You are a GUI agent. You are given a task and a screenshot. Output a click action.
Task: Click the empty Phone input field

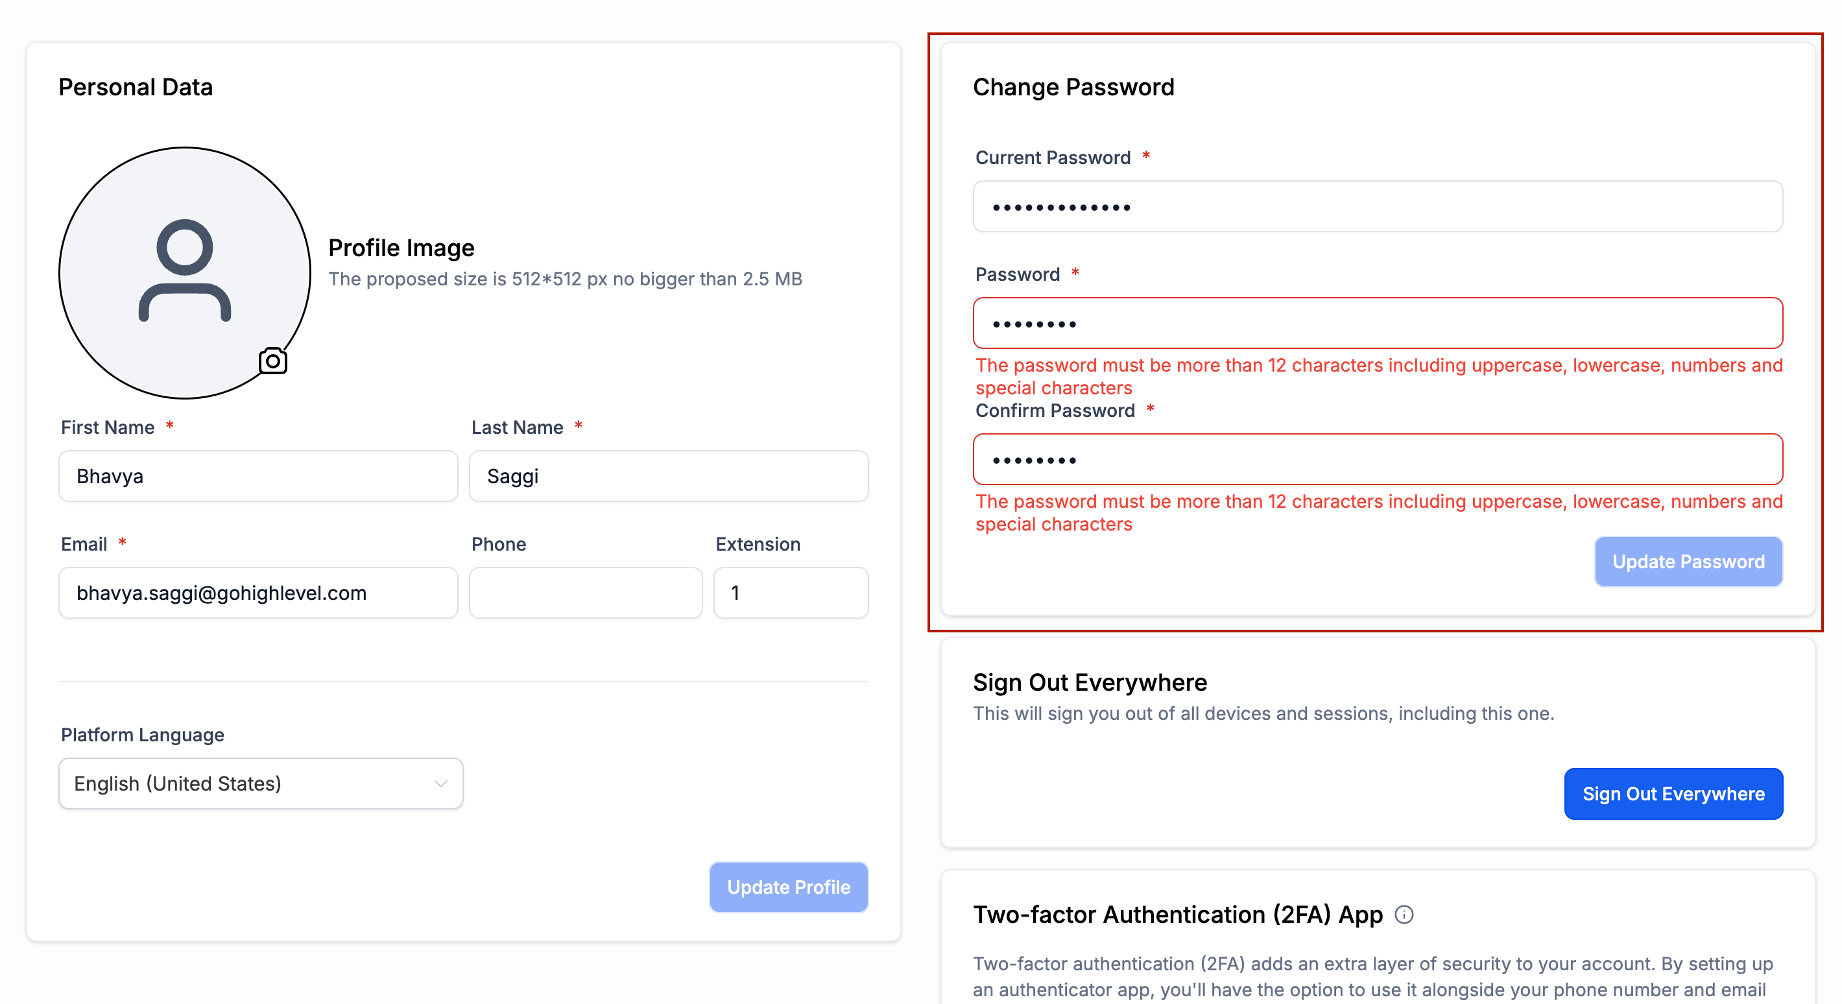(586, 593)
